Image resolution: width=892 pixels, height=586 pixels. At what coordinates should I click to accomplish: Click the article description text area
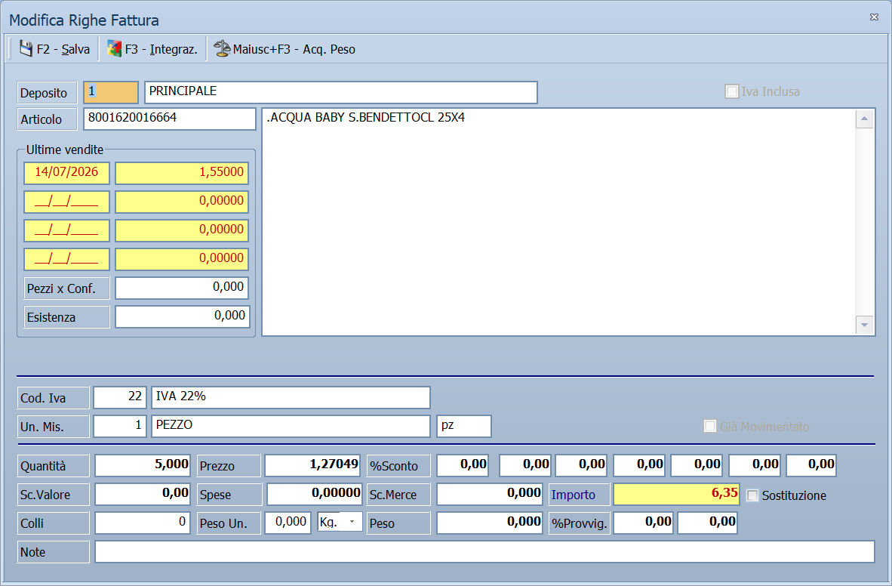558,222
